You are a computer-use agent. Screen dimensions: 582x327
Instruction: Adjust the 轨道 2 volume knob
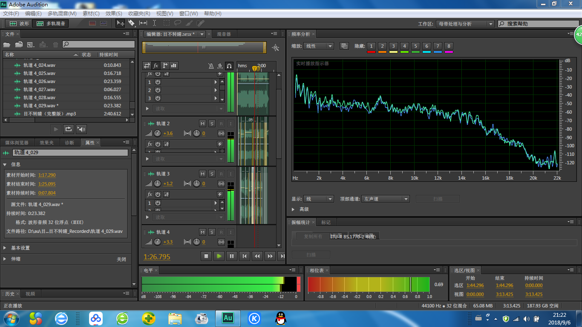[158, 133]
